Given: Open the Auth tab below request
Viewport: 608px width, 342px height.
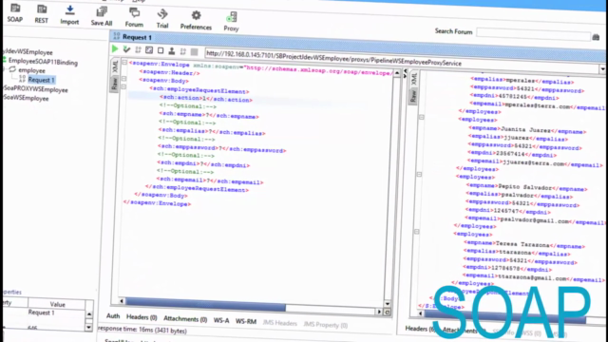Looking at the screenshot, I should (113, 316).
